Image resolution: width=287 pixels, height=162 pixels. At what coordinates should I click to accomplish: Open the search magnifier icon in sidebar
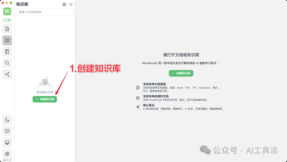(x=7, y=63)
